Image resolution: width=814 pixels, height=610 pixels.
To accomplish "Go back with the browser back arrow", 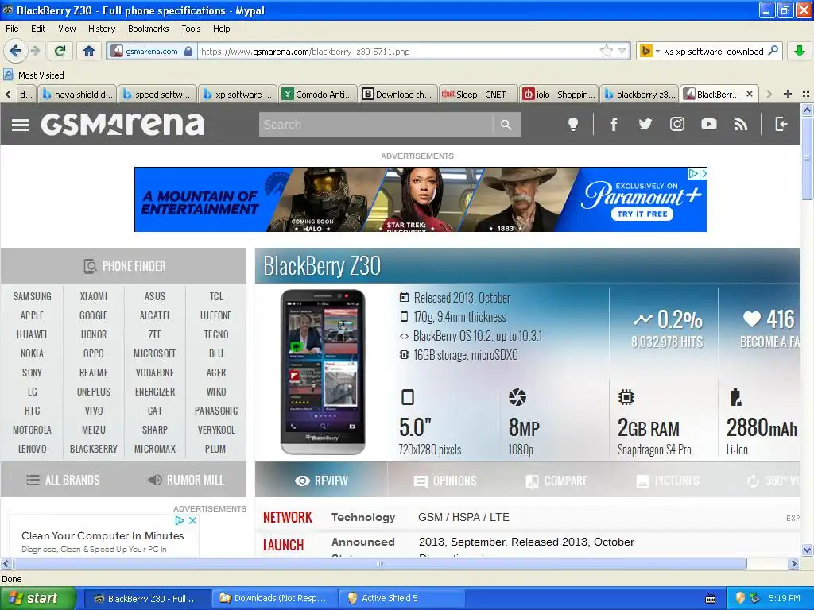I will click(x=15, y=51).
